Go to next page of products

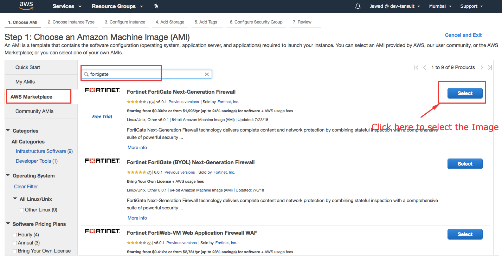coord(482,67)
